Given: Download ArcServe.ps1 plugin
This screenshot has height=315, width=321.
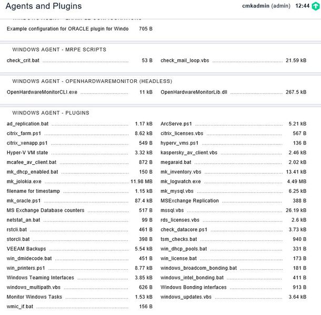Looking at the screenshot, I should tap(176, 124).
